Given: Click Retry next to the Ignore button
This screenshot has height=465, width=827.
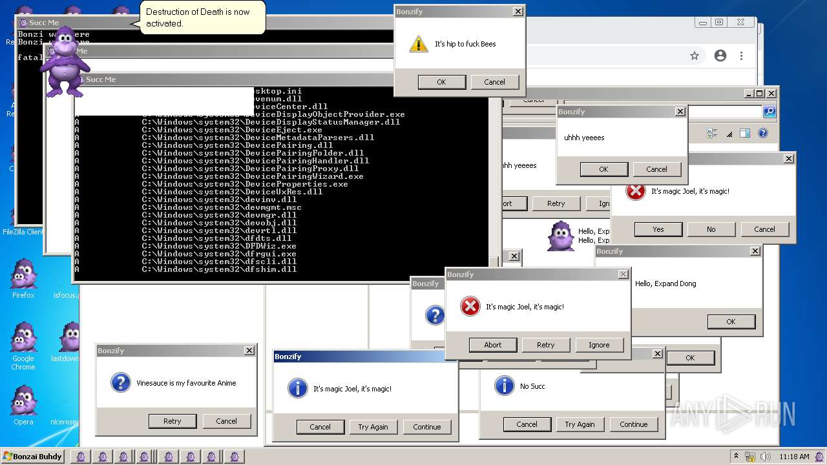Looking at the screenshot, I should point(546,345).
